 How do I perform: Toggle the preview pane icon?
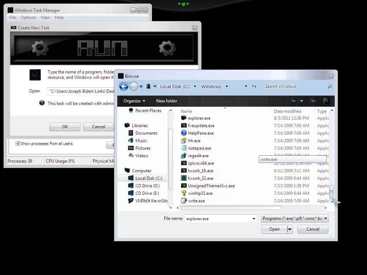click(313, 101)
